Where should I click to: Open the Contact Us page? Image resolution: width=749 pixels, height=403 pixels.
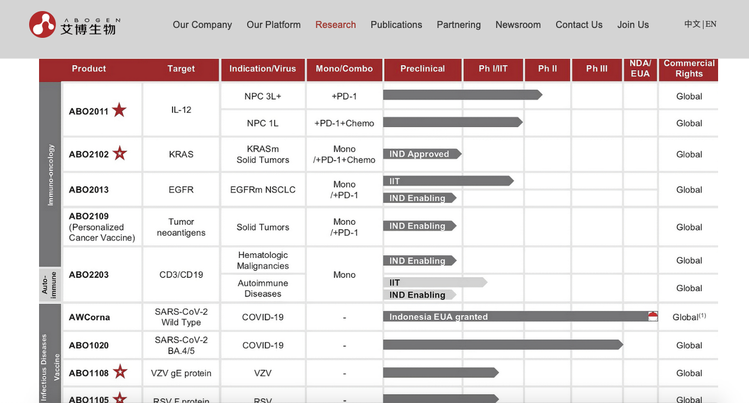pos(579,24)
